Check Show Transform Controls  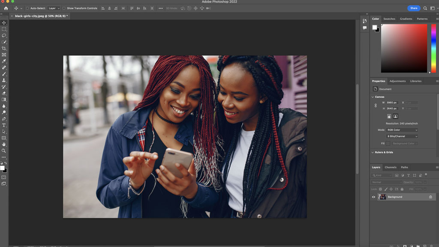tap(64, 8)
